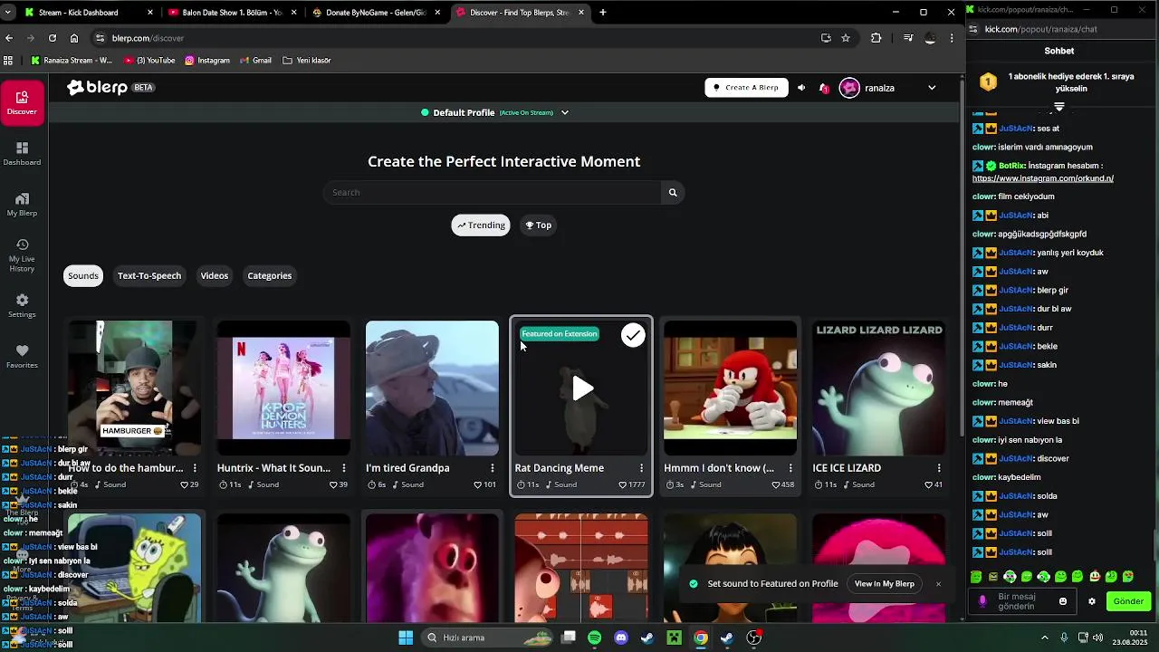Switch to the Categories tab
Screen dimensions: 1159x652
(270, 275)
